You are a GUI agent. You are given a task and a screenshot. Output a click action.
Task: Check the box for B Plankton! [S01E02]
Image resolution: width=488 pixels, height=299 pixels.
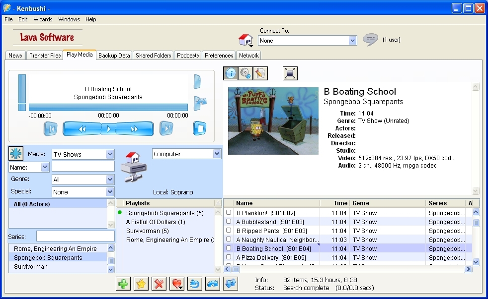[229, 212]
